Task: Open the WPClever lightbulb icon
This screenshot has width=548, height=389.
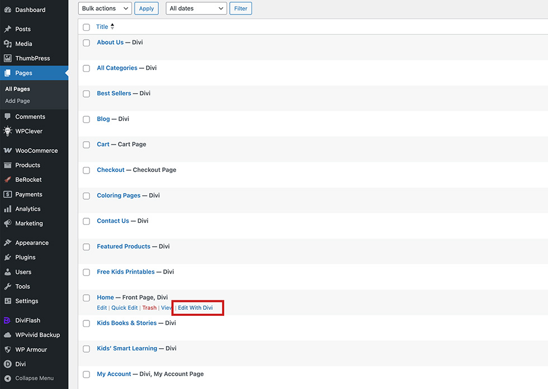Action: [8, 131]
